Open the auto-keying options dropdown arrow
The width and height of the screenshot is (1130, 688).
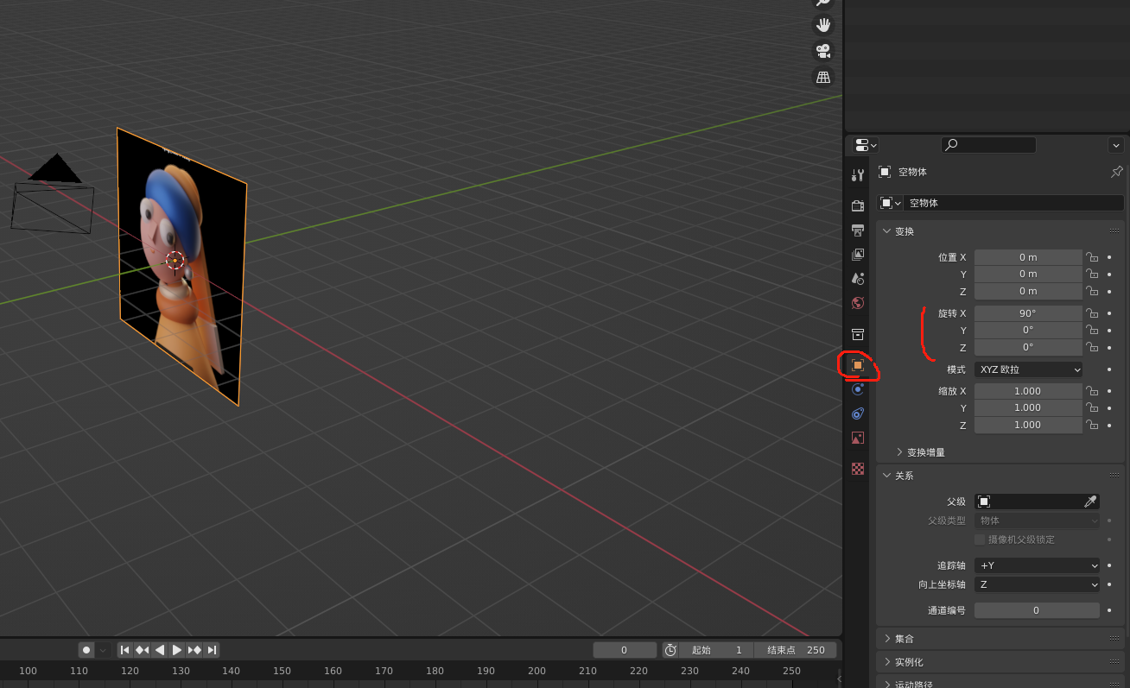point(104,650)
